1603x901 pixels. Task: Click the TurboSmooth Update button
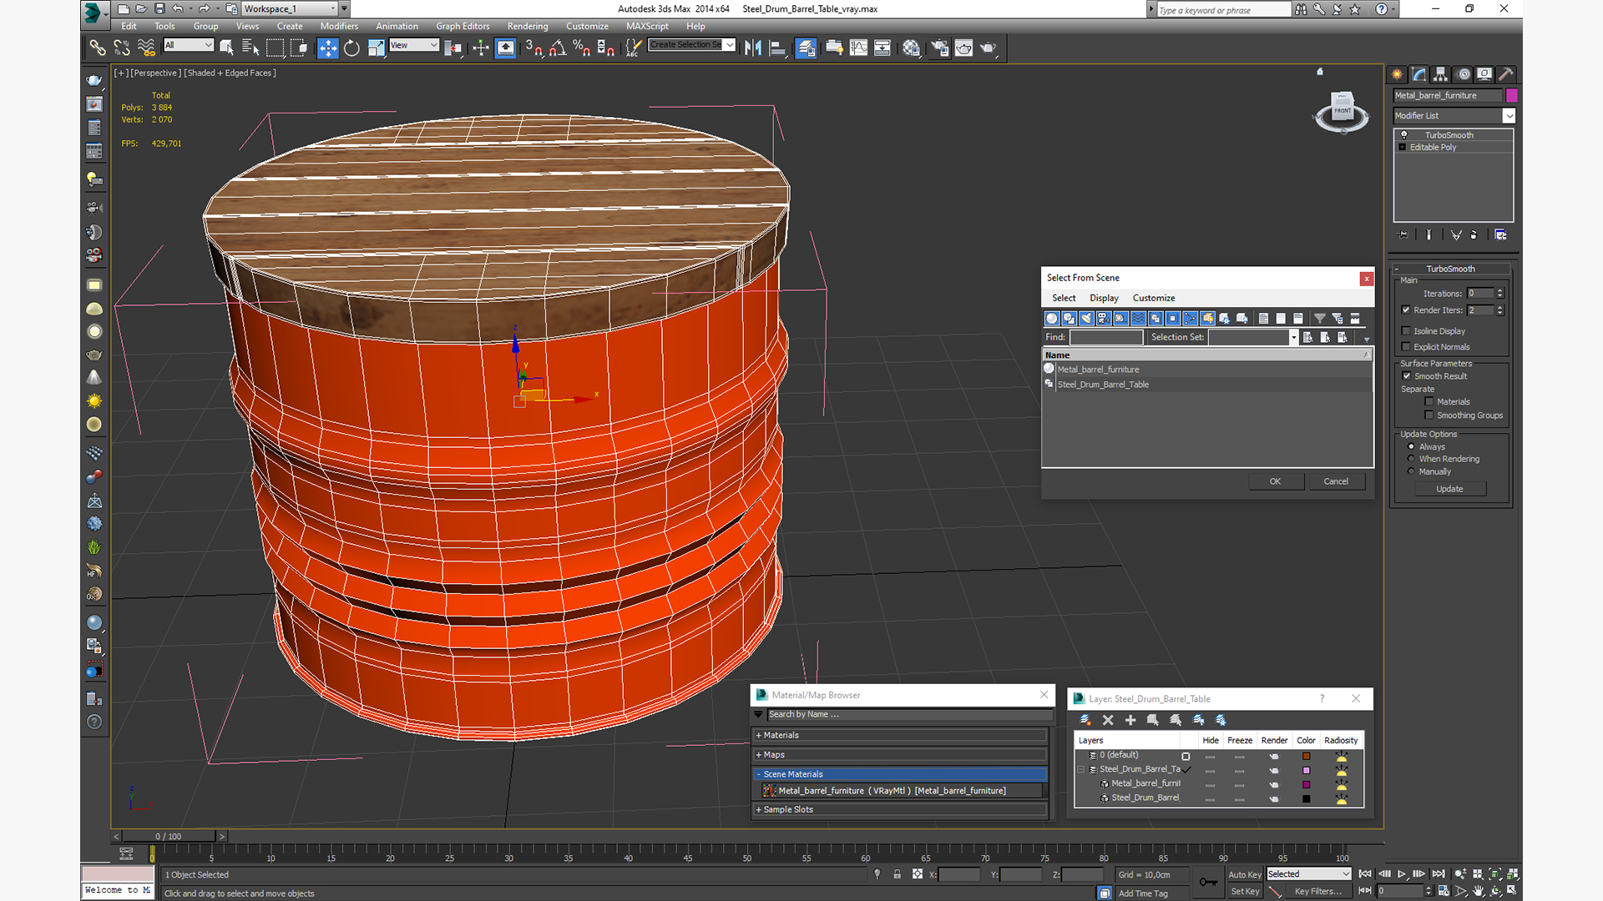[1449, 489]
